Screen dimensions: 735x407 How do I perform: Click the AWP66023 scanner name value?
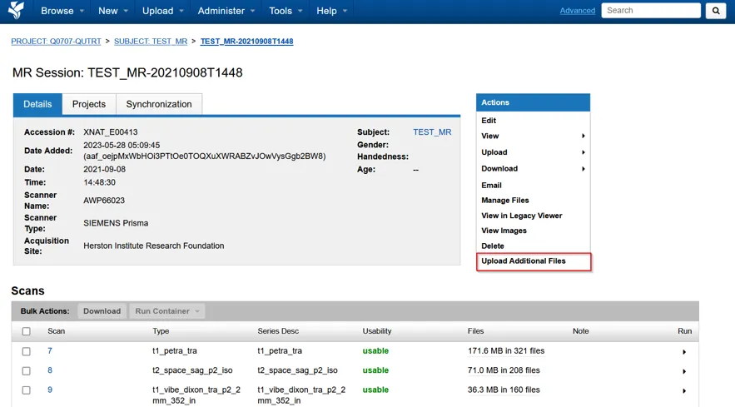click(104, 201)
